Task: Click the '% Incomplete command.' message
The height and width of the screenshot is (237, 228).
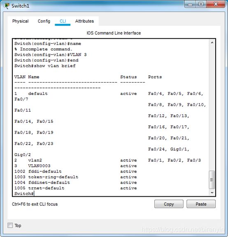Action: pyautogui.click(x=43, y=49)
